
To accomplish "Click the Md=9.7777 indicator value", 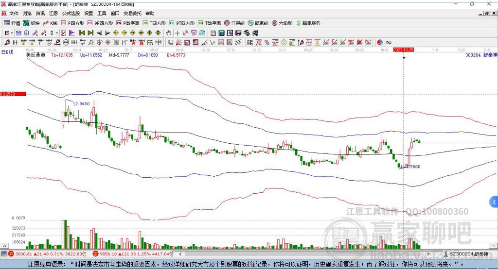I will click(x=119, y=55).
